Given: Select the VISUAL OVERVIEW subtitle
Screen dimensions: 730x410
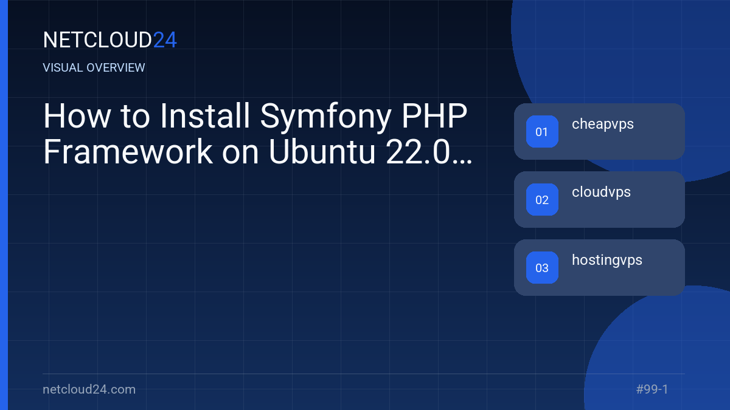Looking at the screenshot, I should click(94, 68).
